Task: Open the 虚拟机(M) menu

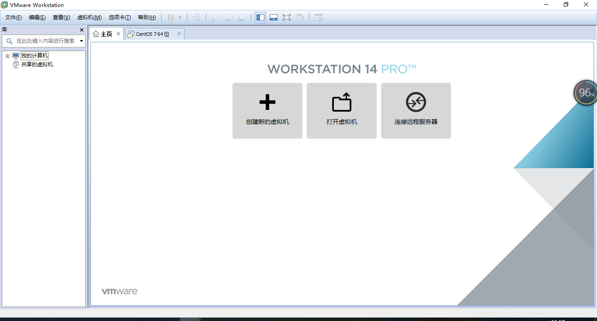Action: [x=89, y=17]
